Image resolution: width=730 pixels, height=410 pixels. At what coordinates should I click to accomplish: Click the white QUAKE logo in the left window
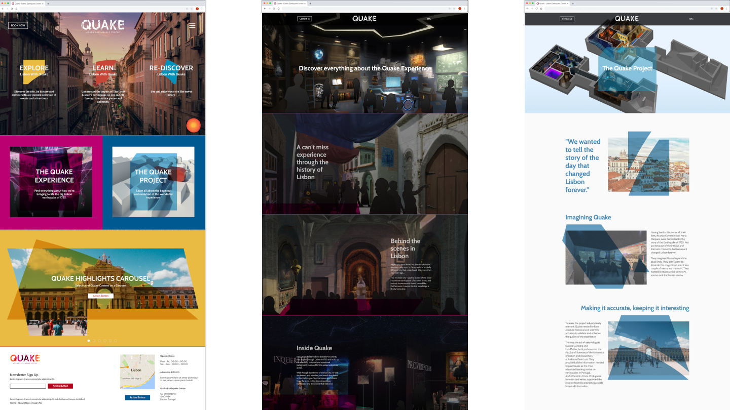coord(103,26)
